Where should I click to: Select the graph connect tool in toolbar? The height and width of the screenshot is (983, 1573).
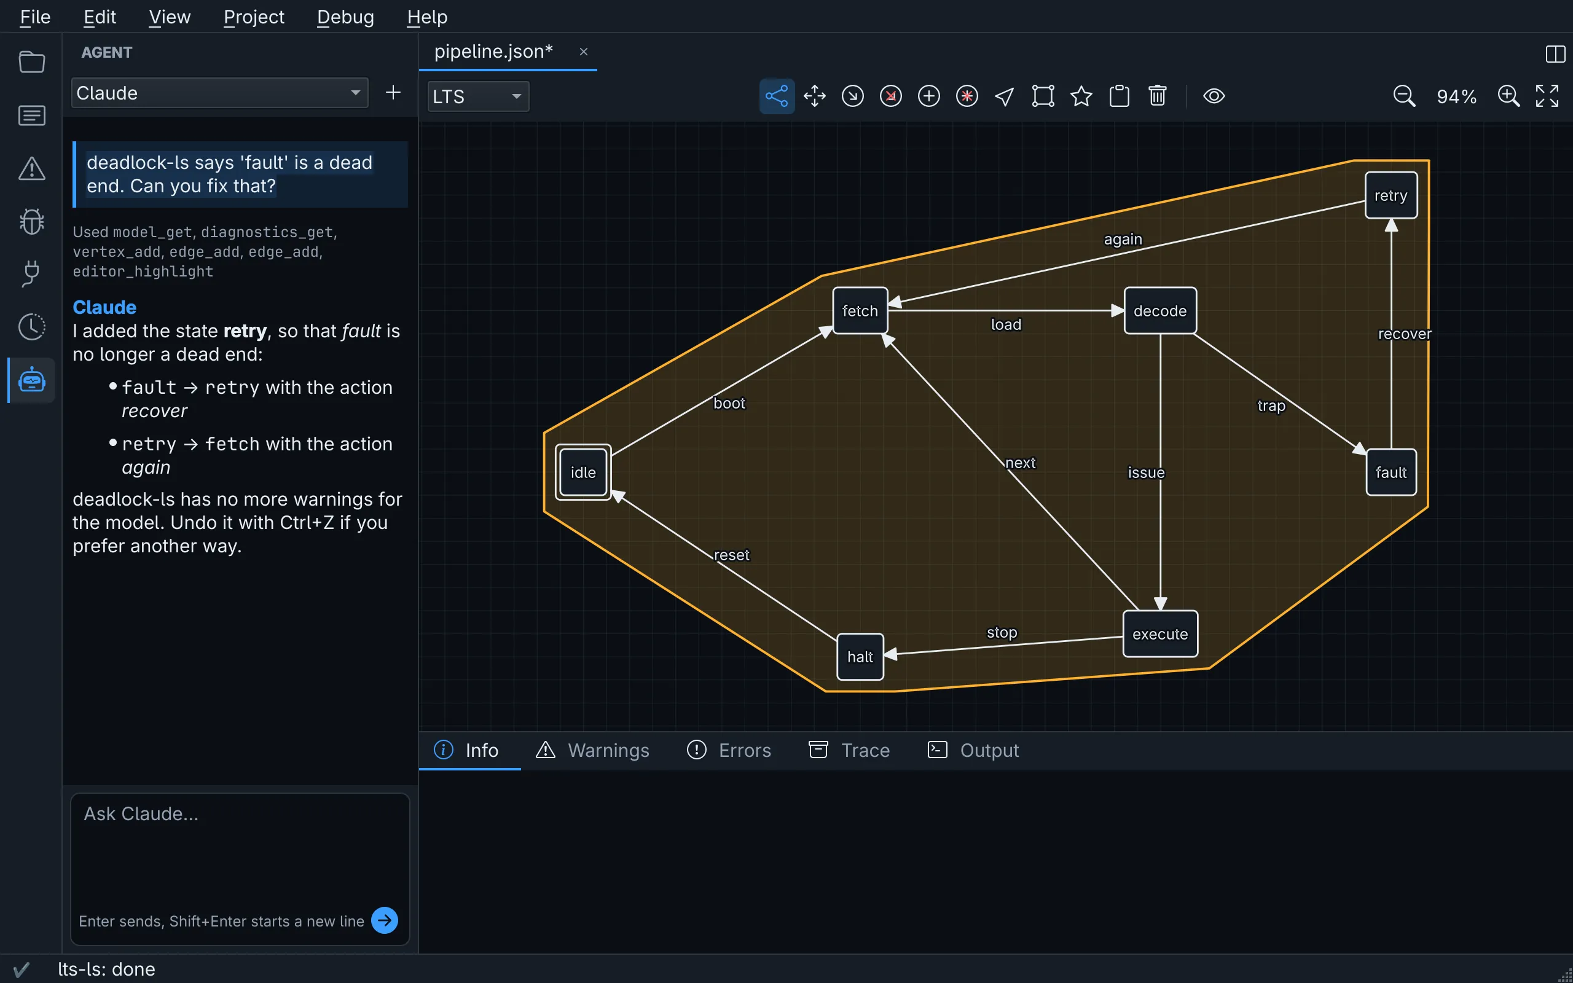pyautogui.click(x=777, y=96)
